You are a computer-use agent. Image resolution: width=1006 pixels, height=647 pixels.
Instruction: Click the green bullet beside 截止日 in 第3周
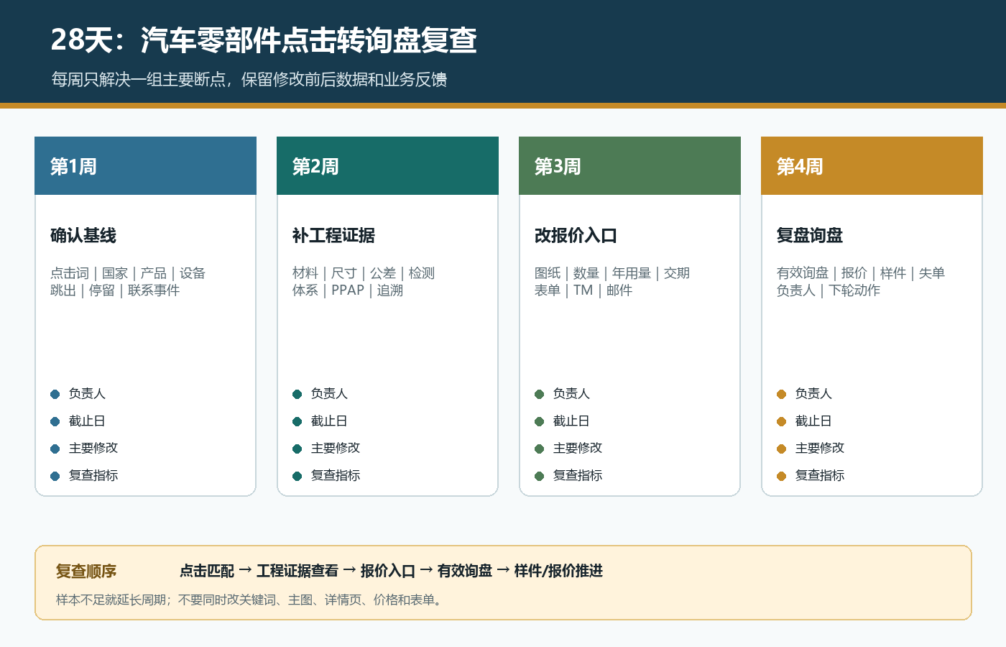tap(539, 421)
